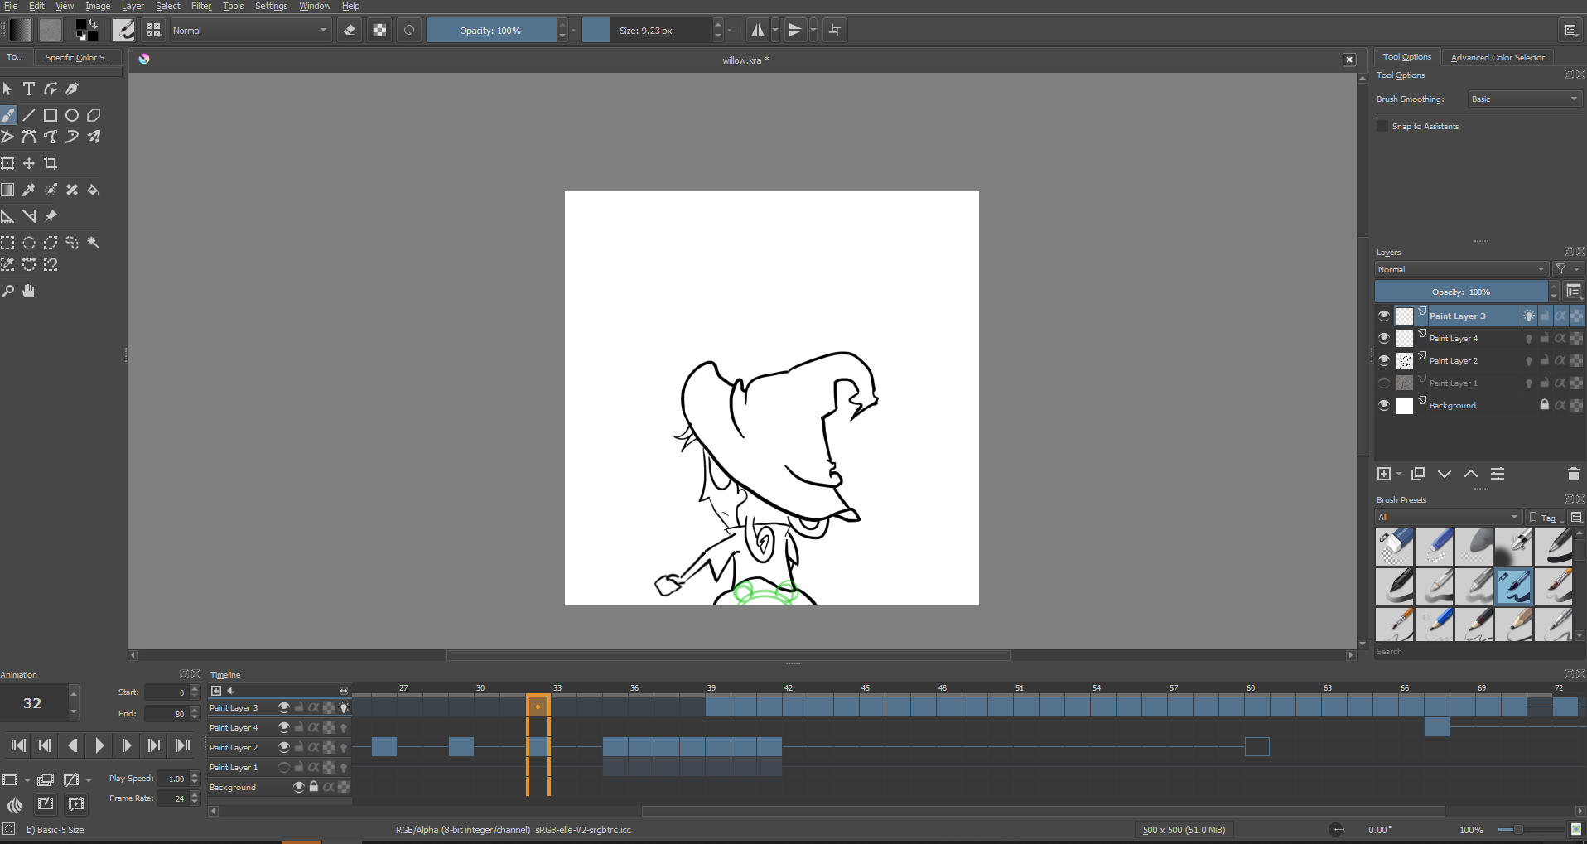The image size is (1587, 844).
Task: Click the Tag button in Brush Presets
Action: click(1546, 517)
